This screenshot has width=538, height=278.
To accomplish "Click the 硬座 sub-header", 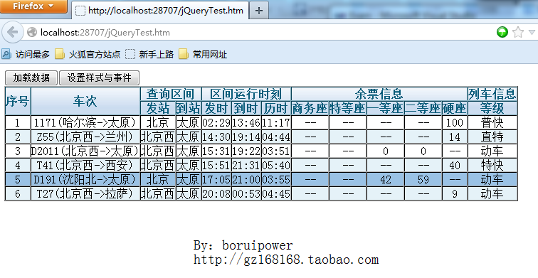I will pyautogui.click(x=455, y=108).
